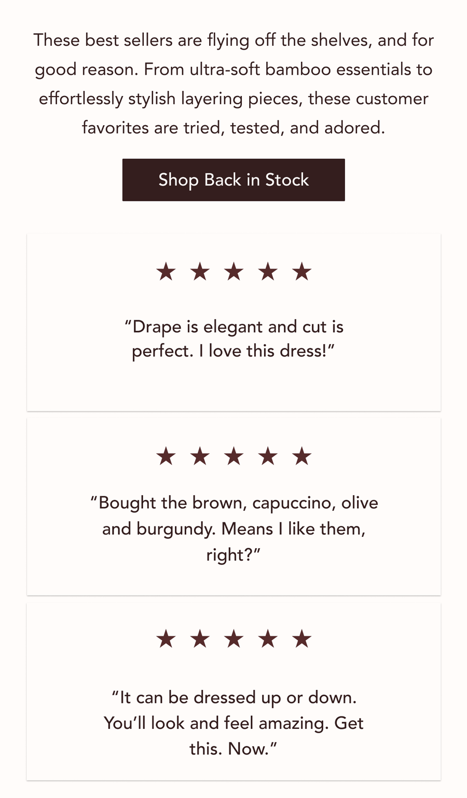Open the 'It can be dressed up' review
Viewport: 467px width, 798px height.
tap(233, 723)
